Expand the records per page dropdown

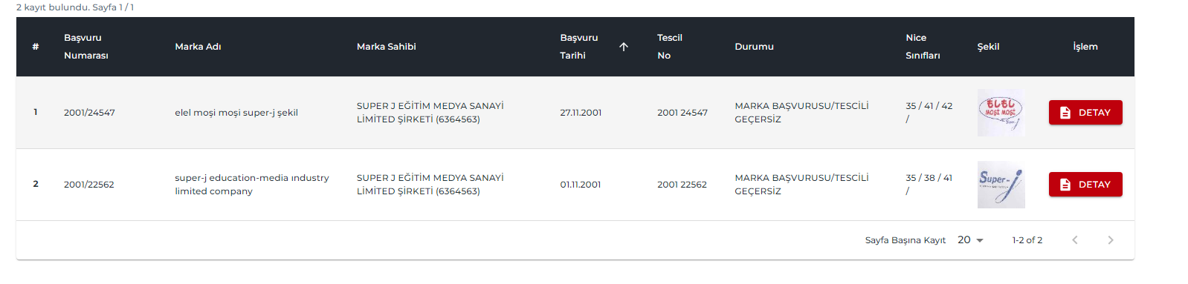click(x=971, y=240)
